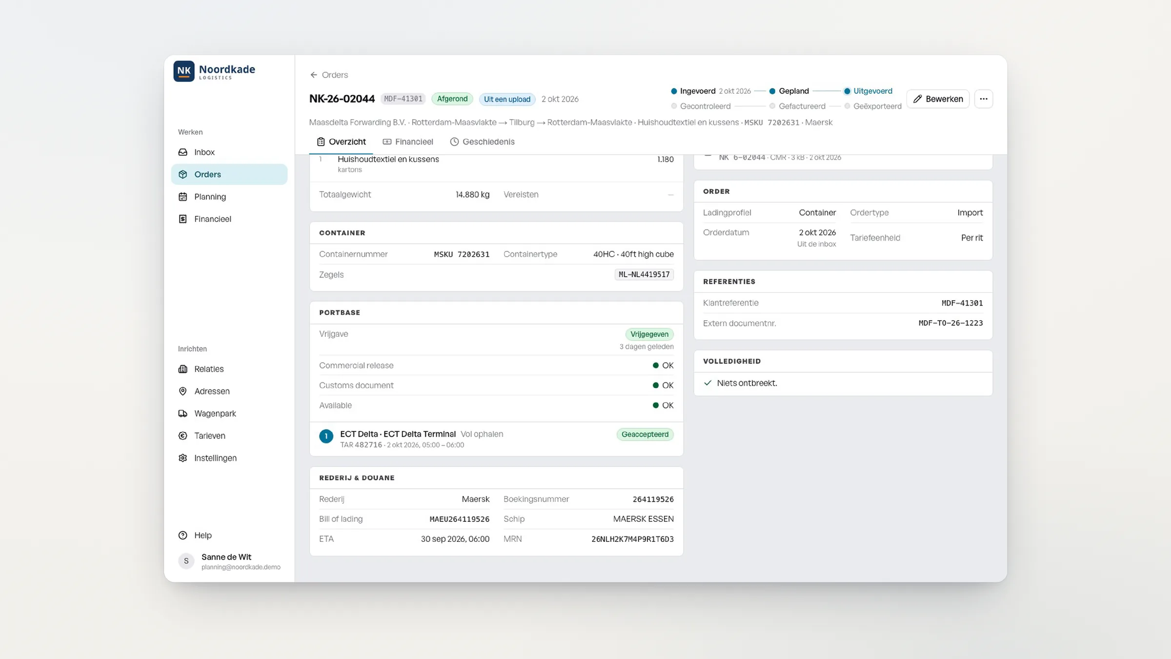
Task: Click the Huishoudtextiel en kussens goods row
Action: click(496, 165)
